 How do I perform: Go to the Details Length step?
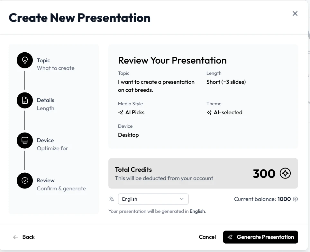pyautogui.click(x=45, y=104)
